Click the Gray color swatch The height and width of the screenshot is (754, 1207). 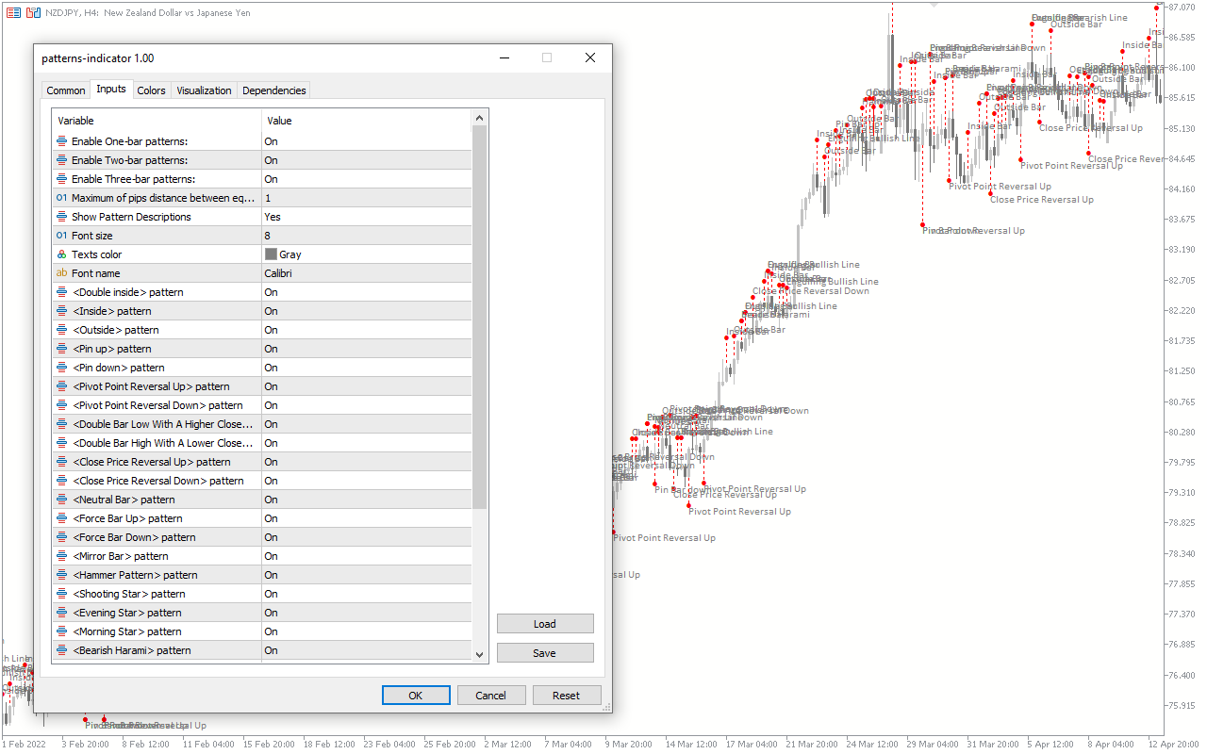point(272,254)
